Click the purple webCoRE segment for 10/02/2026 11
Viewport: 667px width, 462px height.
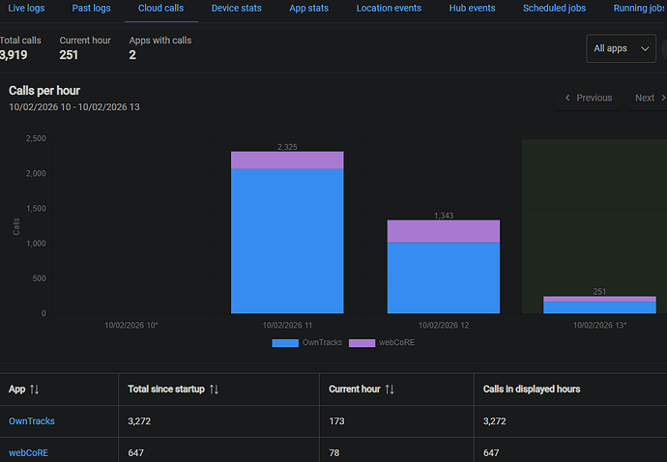(287, 160)
